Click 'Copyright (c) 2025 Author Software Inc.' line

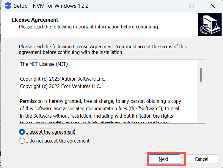(x=62, y=79)
